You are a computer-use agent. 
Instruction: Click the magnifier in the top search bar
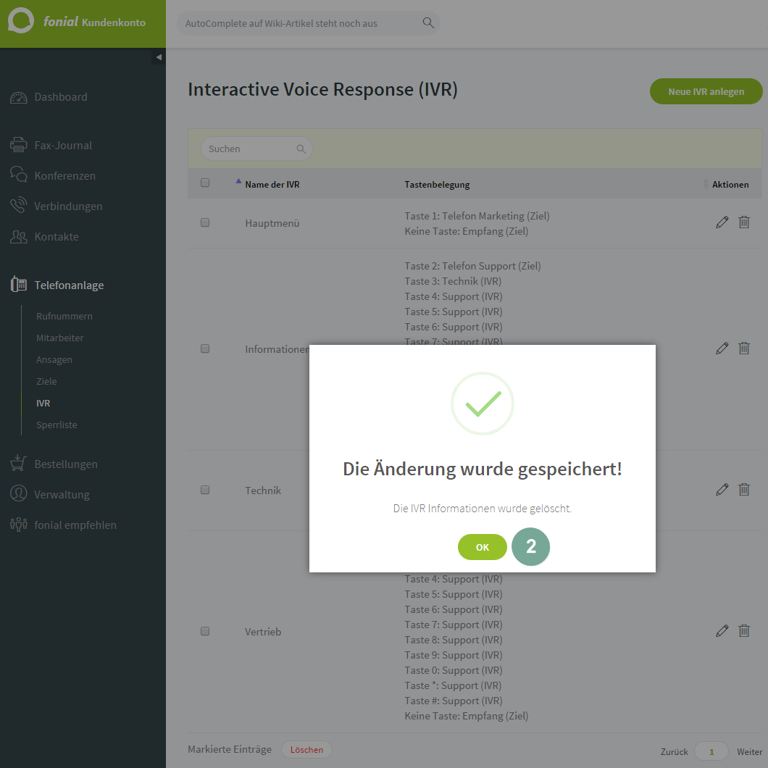tap(428, 22)
